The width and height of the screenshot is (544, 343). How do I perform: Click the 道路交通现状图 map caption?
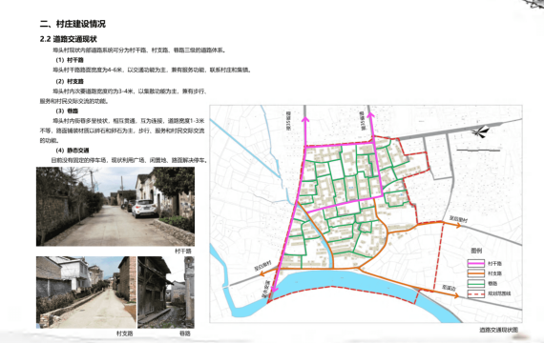click(x=499, y=330)
